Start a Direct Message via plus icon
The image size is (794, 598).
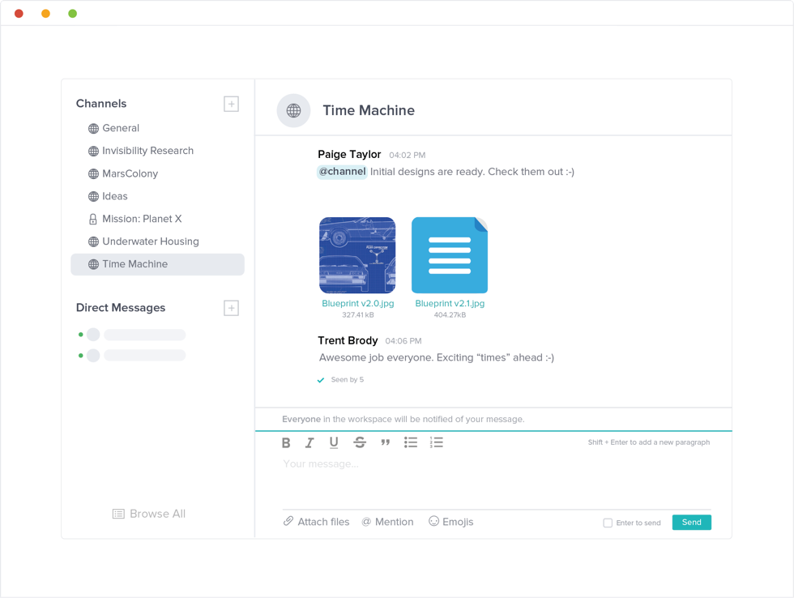[x=231, y=308]
